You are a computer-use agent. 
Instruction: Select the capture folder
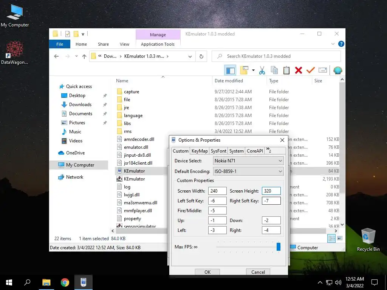[132, 92]
